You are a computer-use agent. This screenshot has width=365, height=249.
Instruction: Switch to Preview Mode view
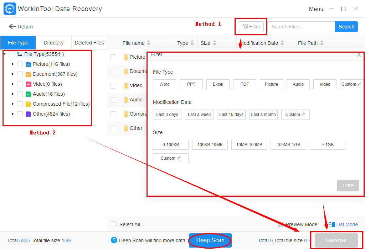298,224
